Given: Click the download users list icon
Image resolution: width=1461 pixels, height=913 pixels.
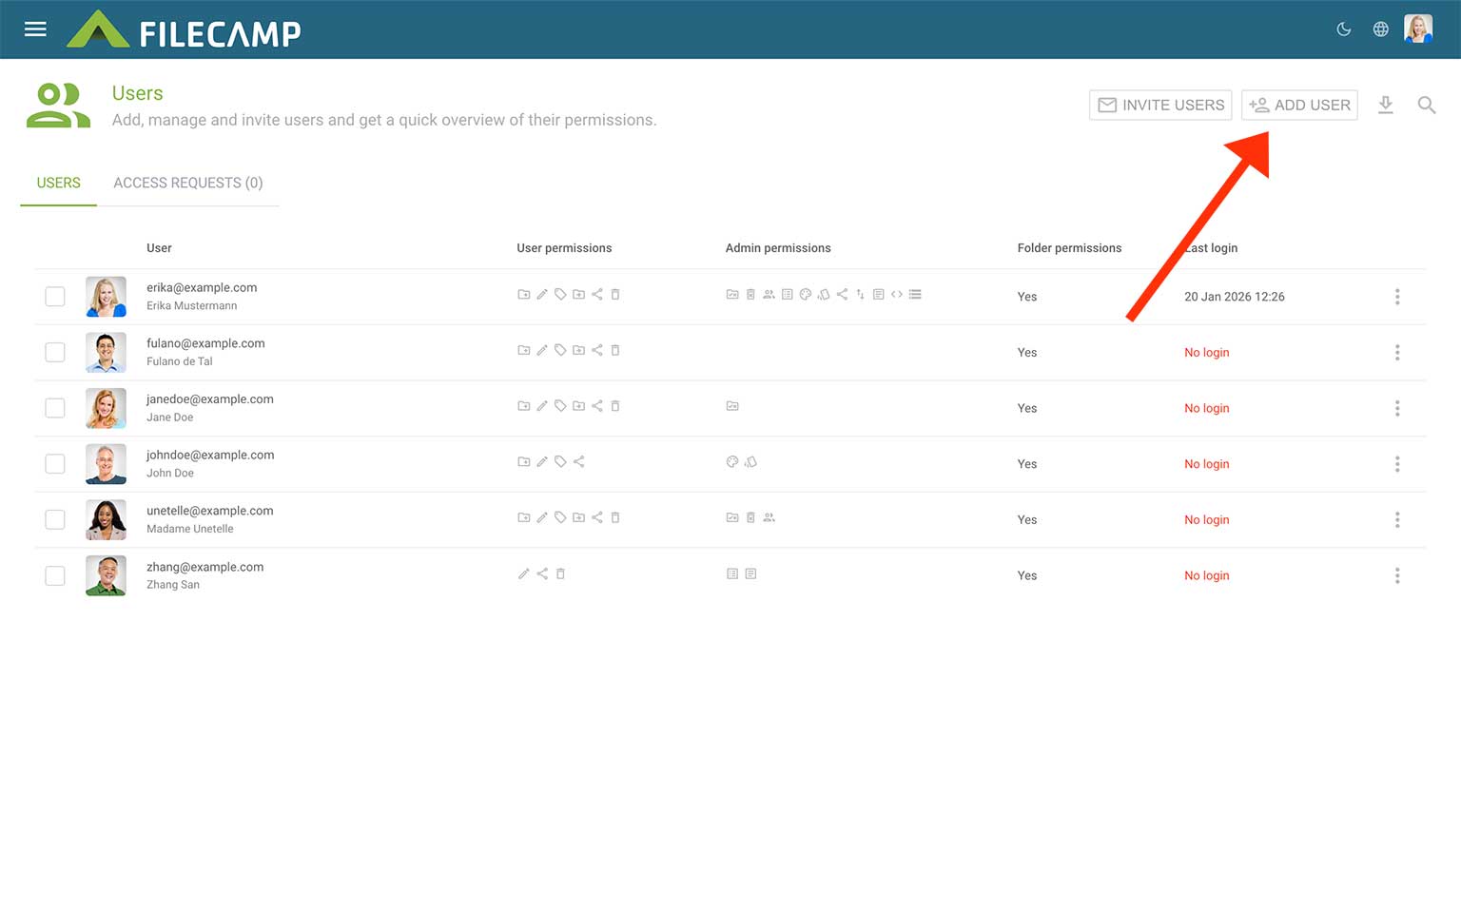Looking at the screenshot, I should [1385, 105].
